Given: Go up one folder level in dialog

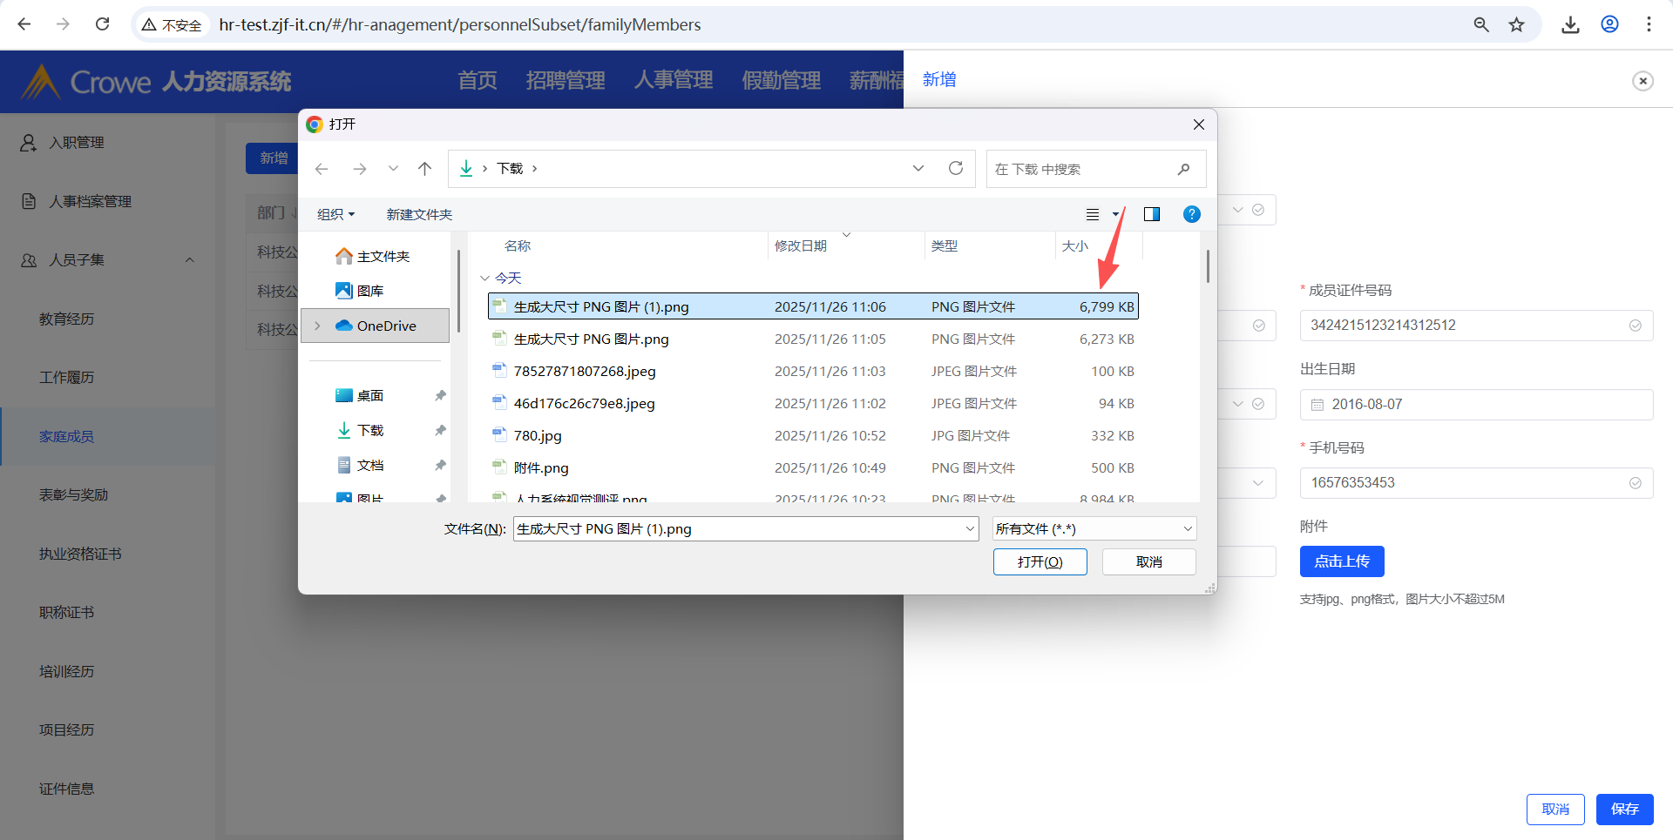Looking at the screenshot, I should coord(424,169).
